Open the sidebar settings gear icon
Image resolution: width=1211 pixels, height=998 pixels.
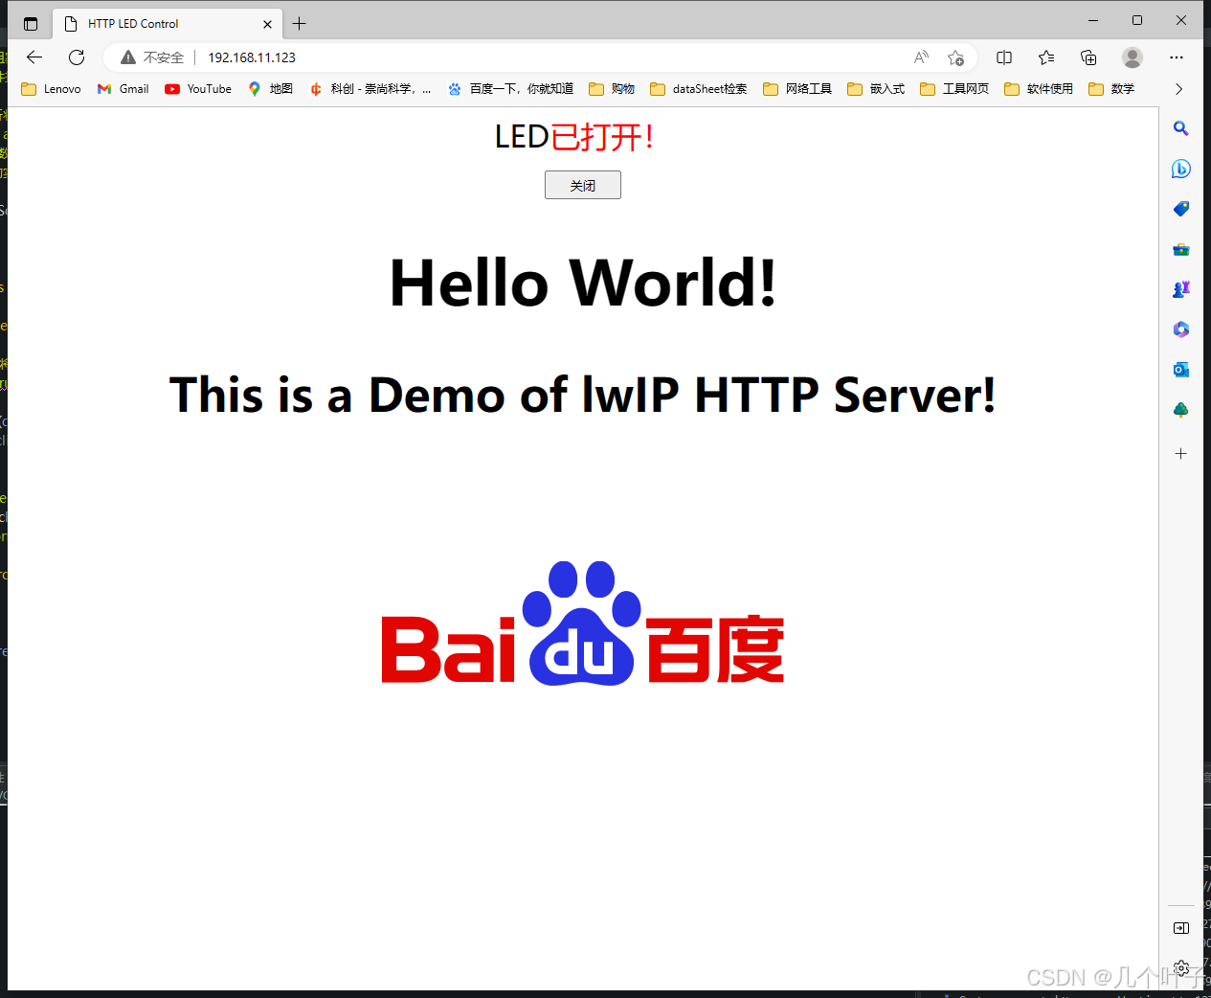[1181, 968]
